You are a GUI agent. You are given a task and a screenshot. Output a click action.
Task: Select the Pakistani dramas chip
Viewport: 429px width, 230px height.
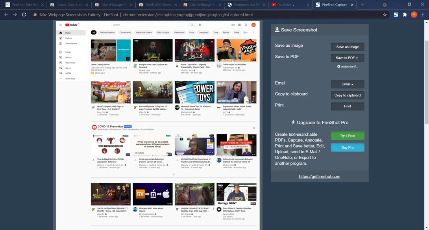[x=107, y=33]
